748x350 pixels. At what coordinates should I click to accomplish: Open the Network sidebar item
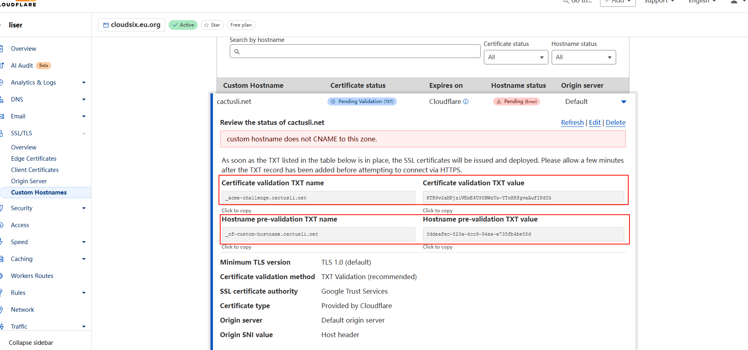[23, 310]
